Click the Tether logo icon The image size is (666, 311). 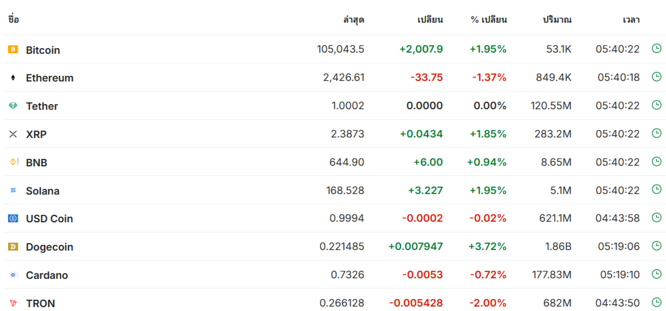pyautogui.click(x=13, y=106)
